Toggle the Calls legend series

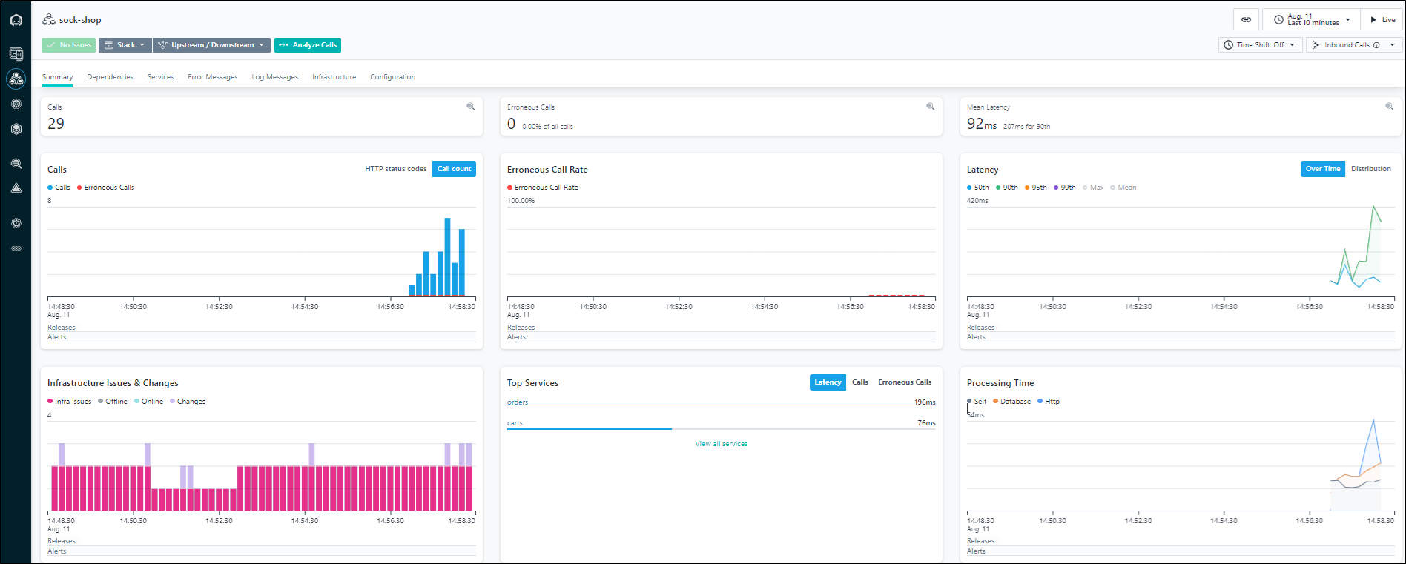[59, 188]
